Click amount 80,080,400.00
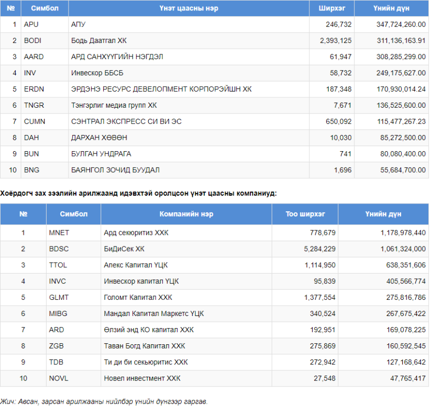The height and width of the screenshot is (406, 432). pos(403,154)
